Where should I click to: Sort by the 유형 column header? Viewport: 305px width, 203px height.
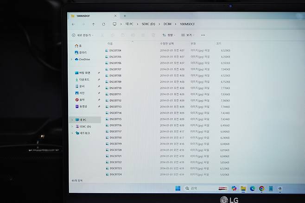pyautogui.click(x=193, y=44)
